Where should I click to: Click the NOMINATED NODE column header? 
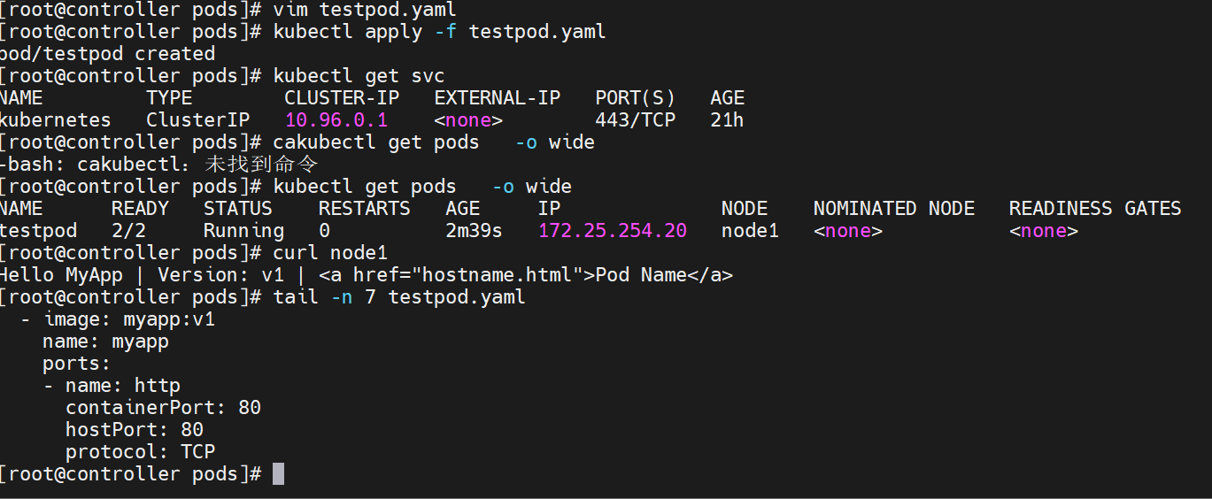[894, 208]
